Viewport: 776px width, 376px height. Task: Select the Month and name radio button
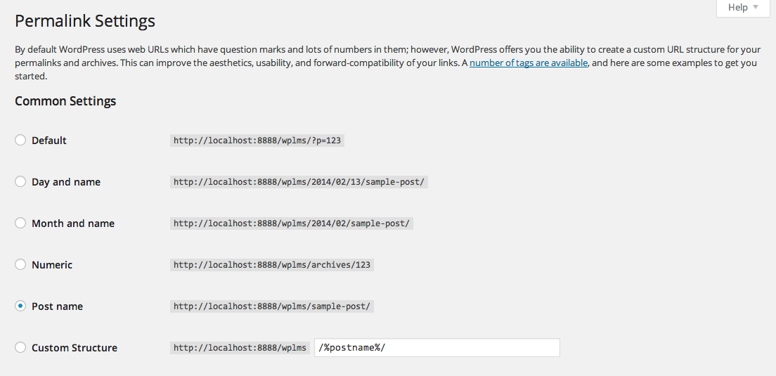(20, 223)
